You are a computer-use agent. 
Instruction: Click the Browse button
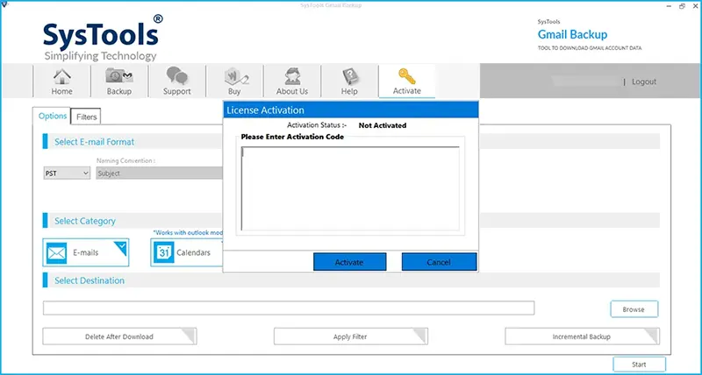click(x=634, y=309)
